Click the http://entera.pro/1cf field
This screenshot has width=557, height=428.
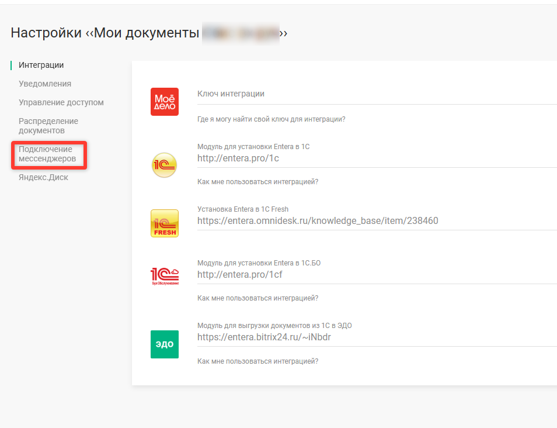tap(377, 275)
